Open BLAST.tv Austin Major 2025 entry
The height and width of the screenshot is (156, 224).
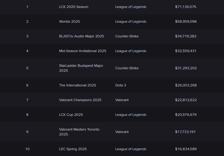[x=81, y=36]
